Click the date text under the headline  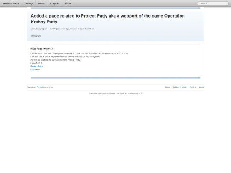36,36
